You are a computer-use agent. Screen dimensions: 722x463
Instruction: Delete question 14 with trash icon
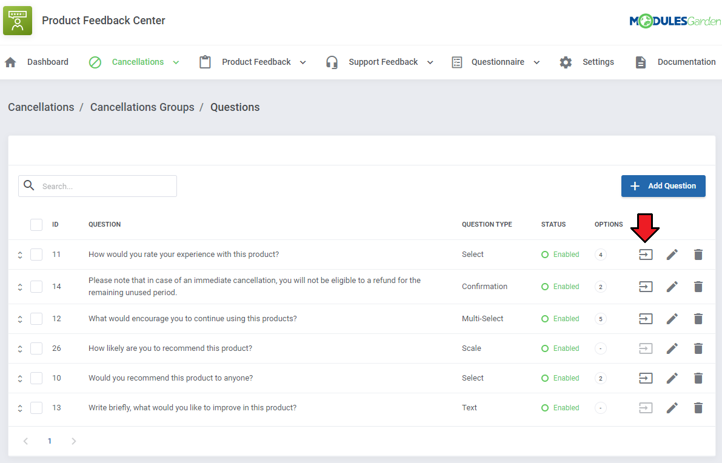(698, 287)
